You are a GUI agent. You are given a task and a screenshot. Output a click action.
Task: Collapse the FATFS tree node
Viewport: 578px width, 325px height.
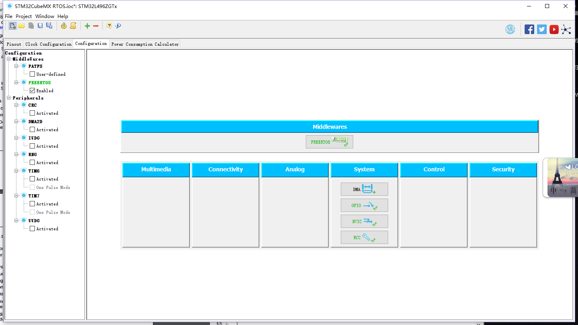coord(16,66)
